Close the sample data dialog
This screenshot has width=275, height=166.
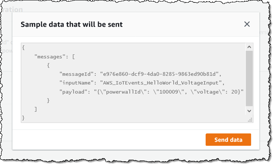tap(247, 24)
